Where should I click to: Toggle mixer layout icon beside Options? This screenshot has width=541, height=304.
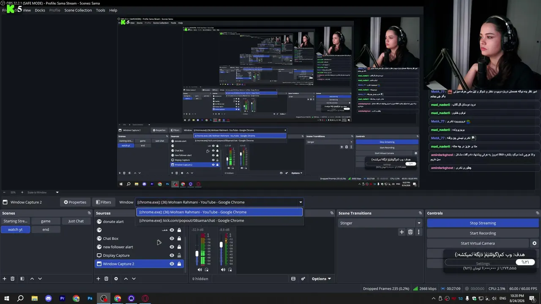pos(293,279)
